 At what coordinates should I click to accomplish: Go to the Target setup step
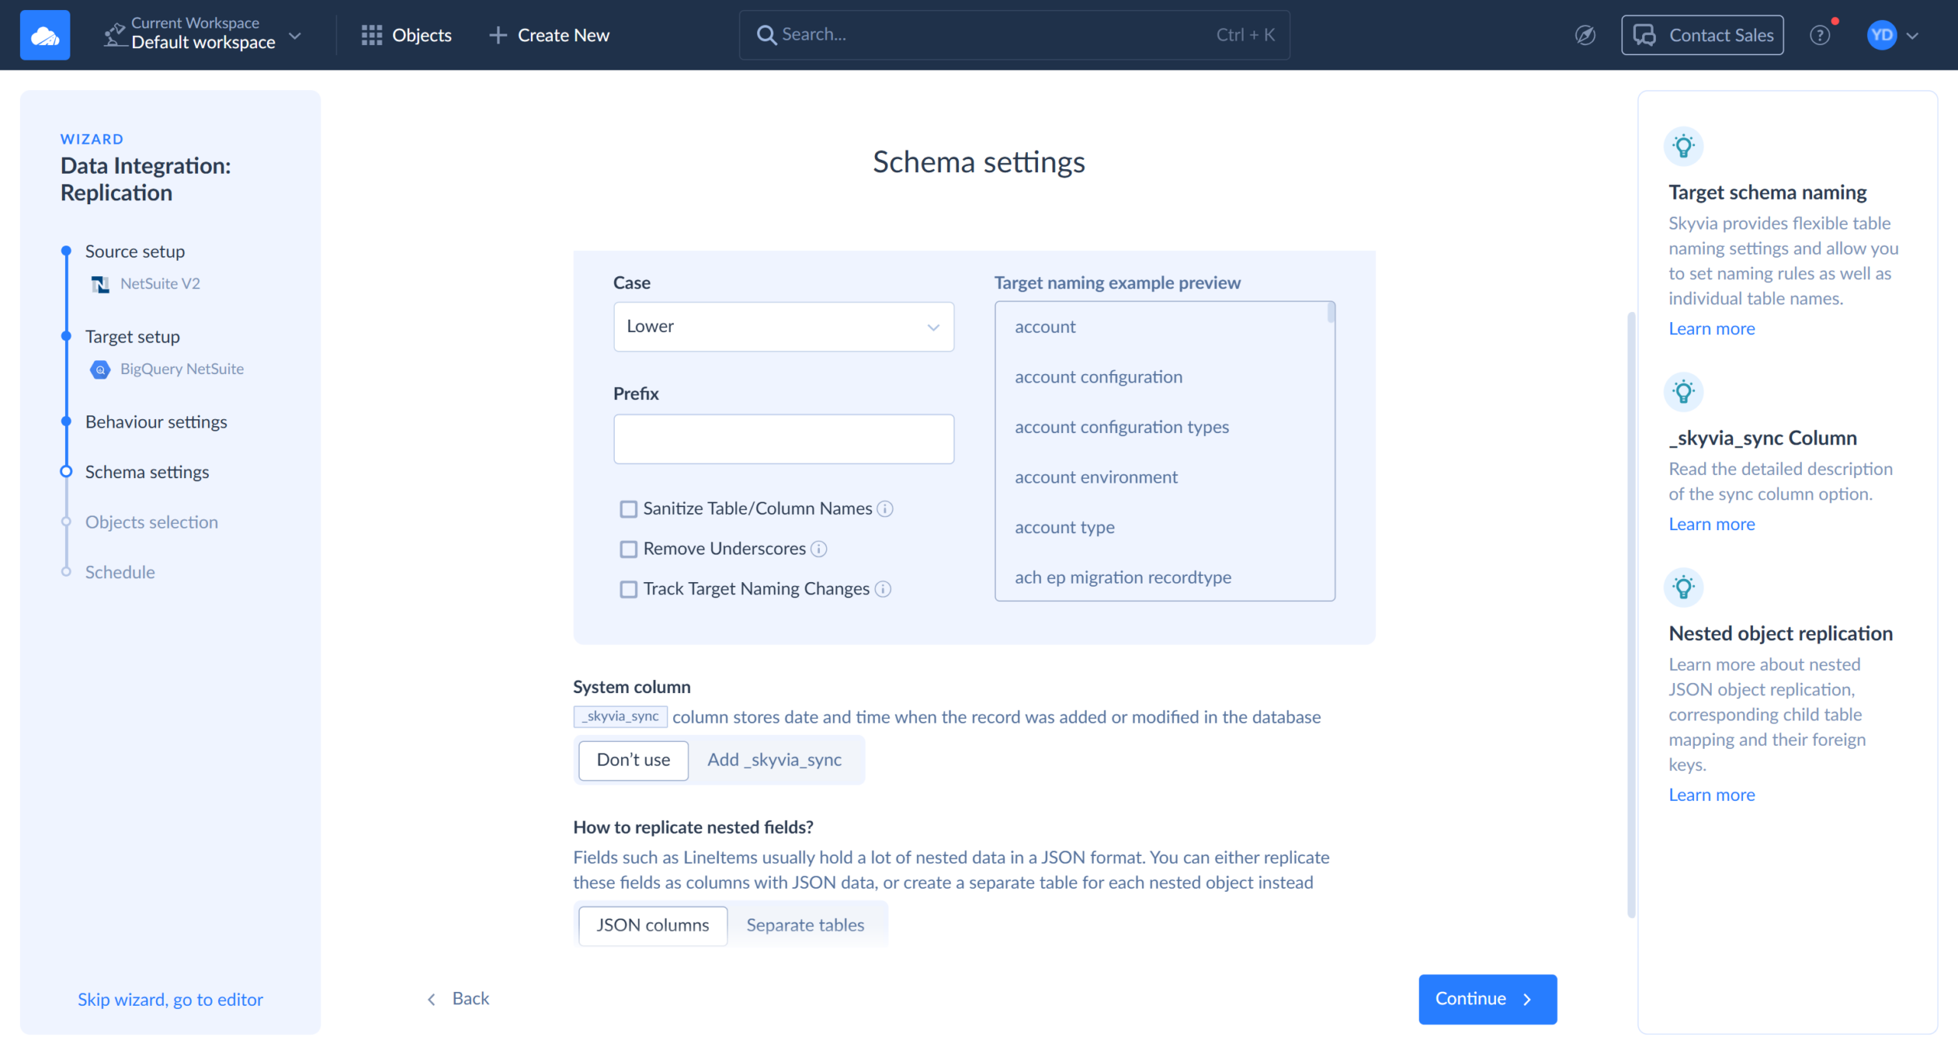pyautogui.click(x=132, y=337)
